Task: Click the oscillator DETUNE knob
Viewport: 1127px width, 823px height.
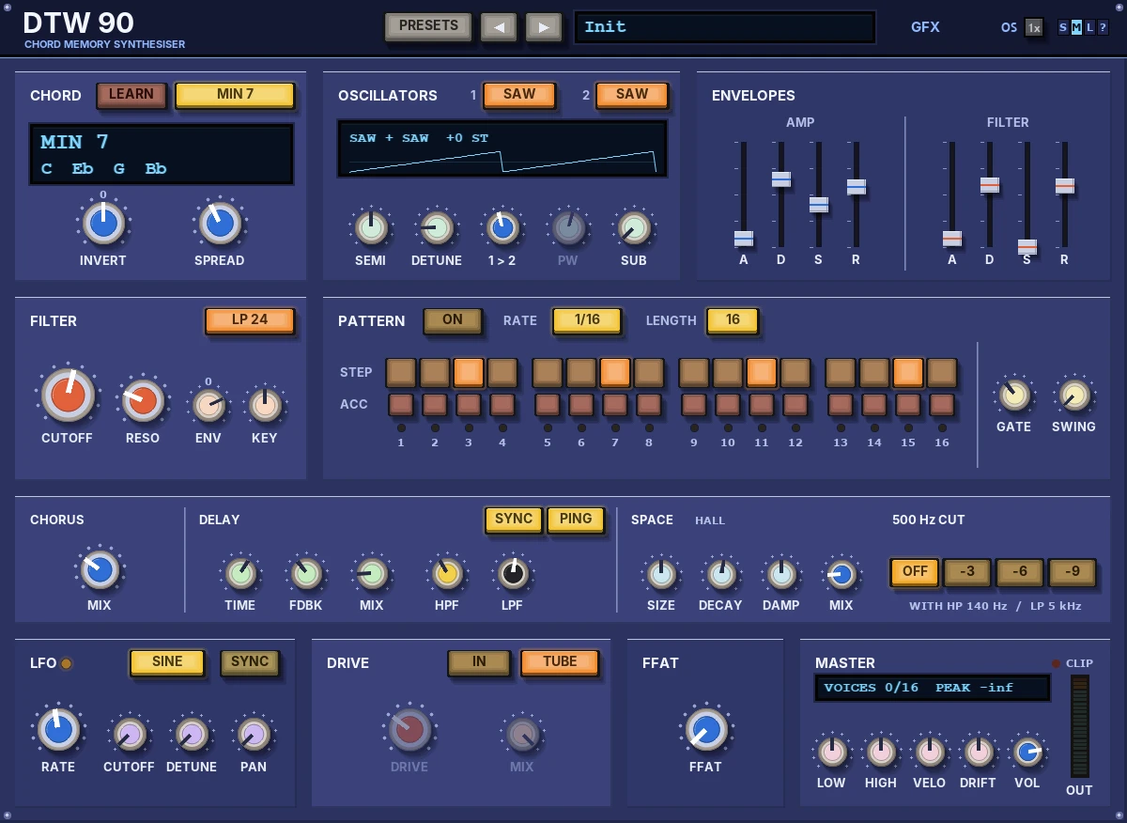Action: pyautogui.click(x=437, y=227)
